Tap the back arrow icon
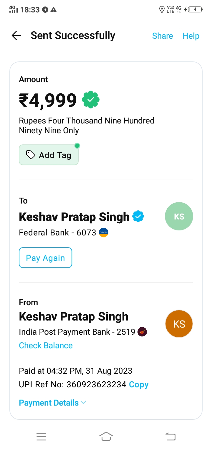 click(x=16, y=36)
